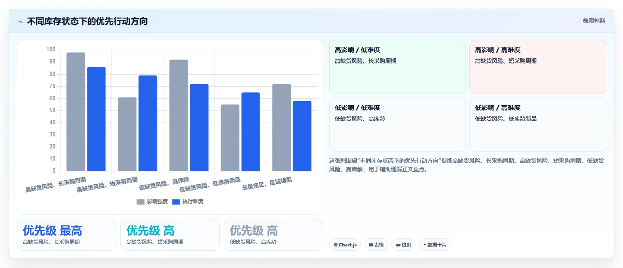Open the 高影响 / 低难度 quadrant card
The height and width of the screenshot is (268, 623).
click(397, 67)
